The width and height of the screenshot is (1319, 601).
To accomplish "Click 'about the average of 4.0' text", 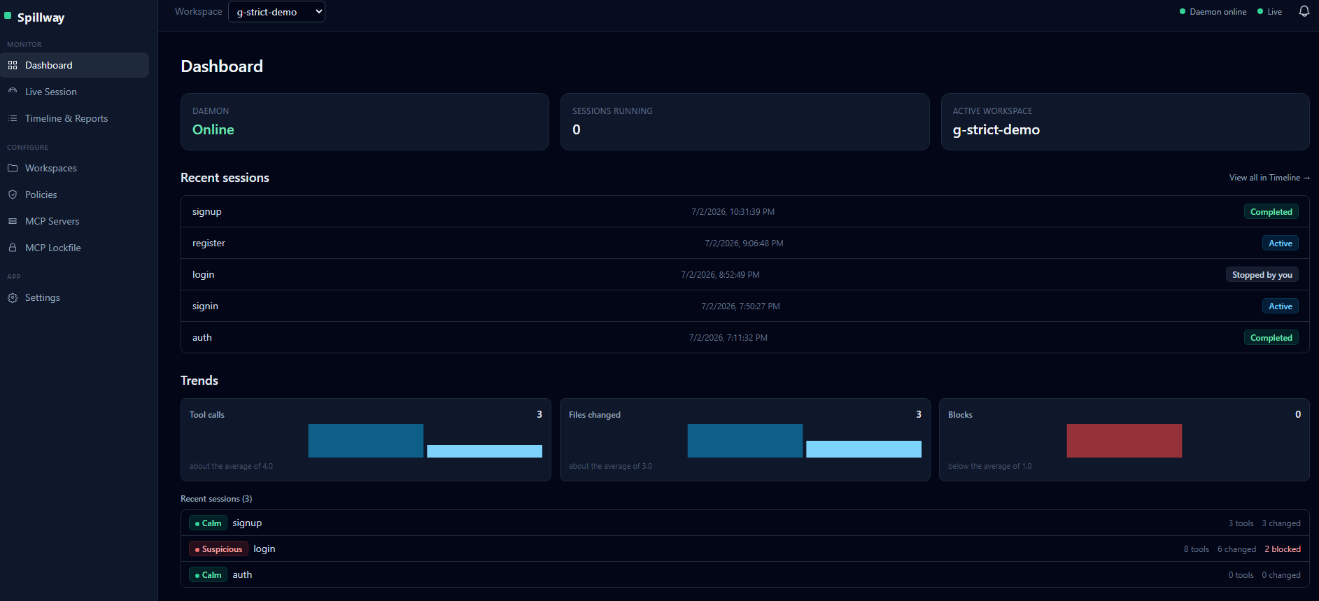I will [231, 466].
